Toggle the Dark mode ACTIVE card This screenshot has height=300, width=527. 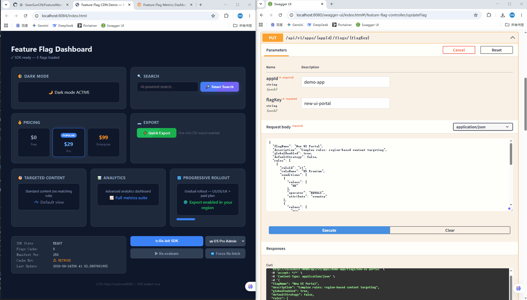coord(69,92)
